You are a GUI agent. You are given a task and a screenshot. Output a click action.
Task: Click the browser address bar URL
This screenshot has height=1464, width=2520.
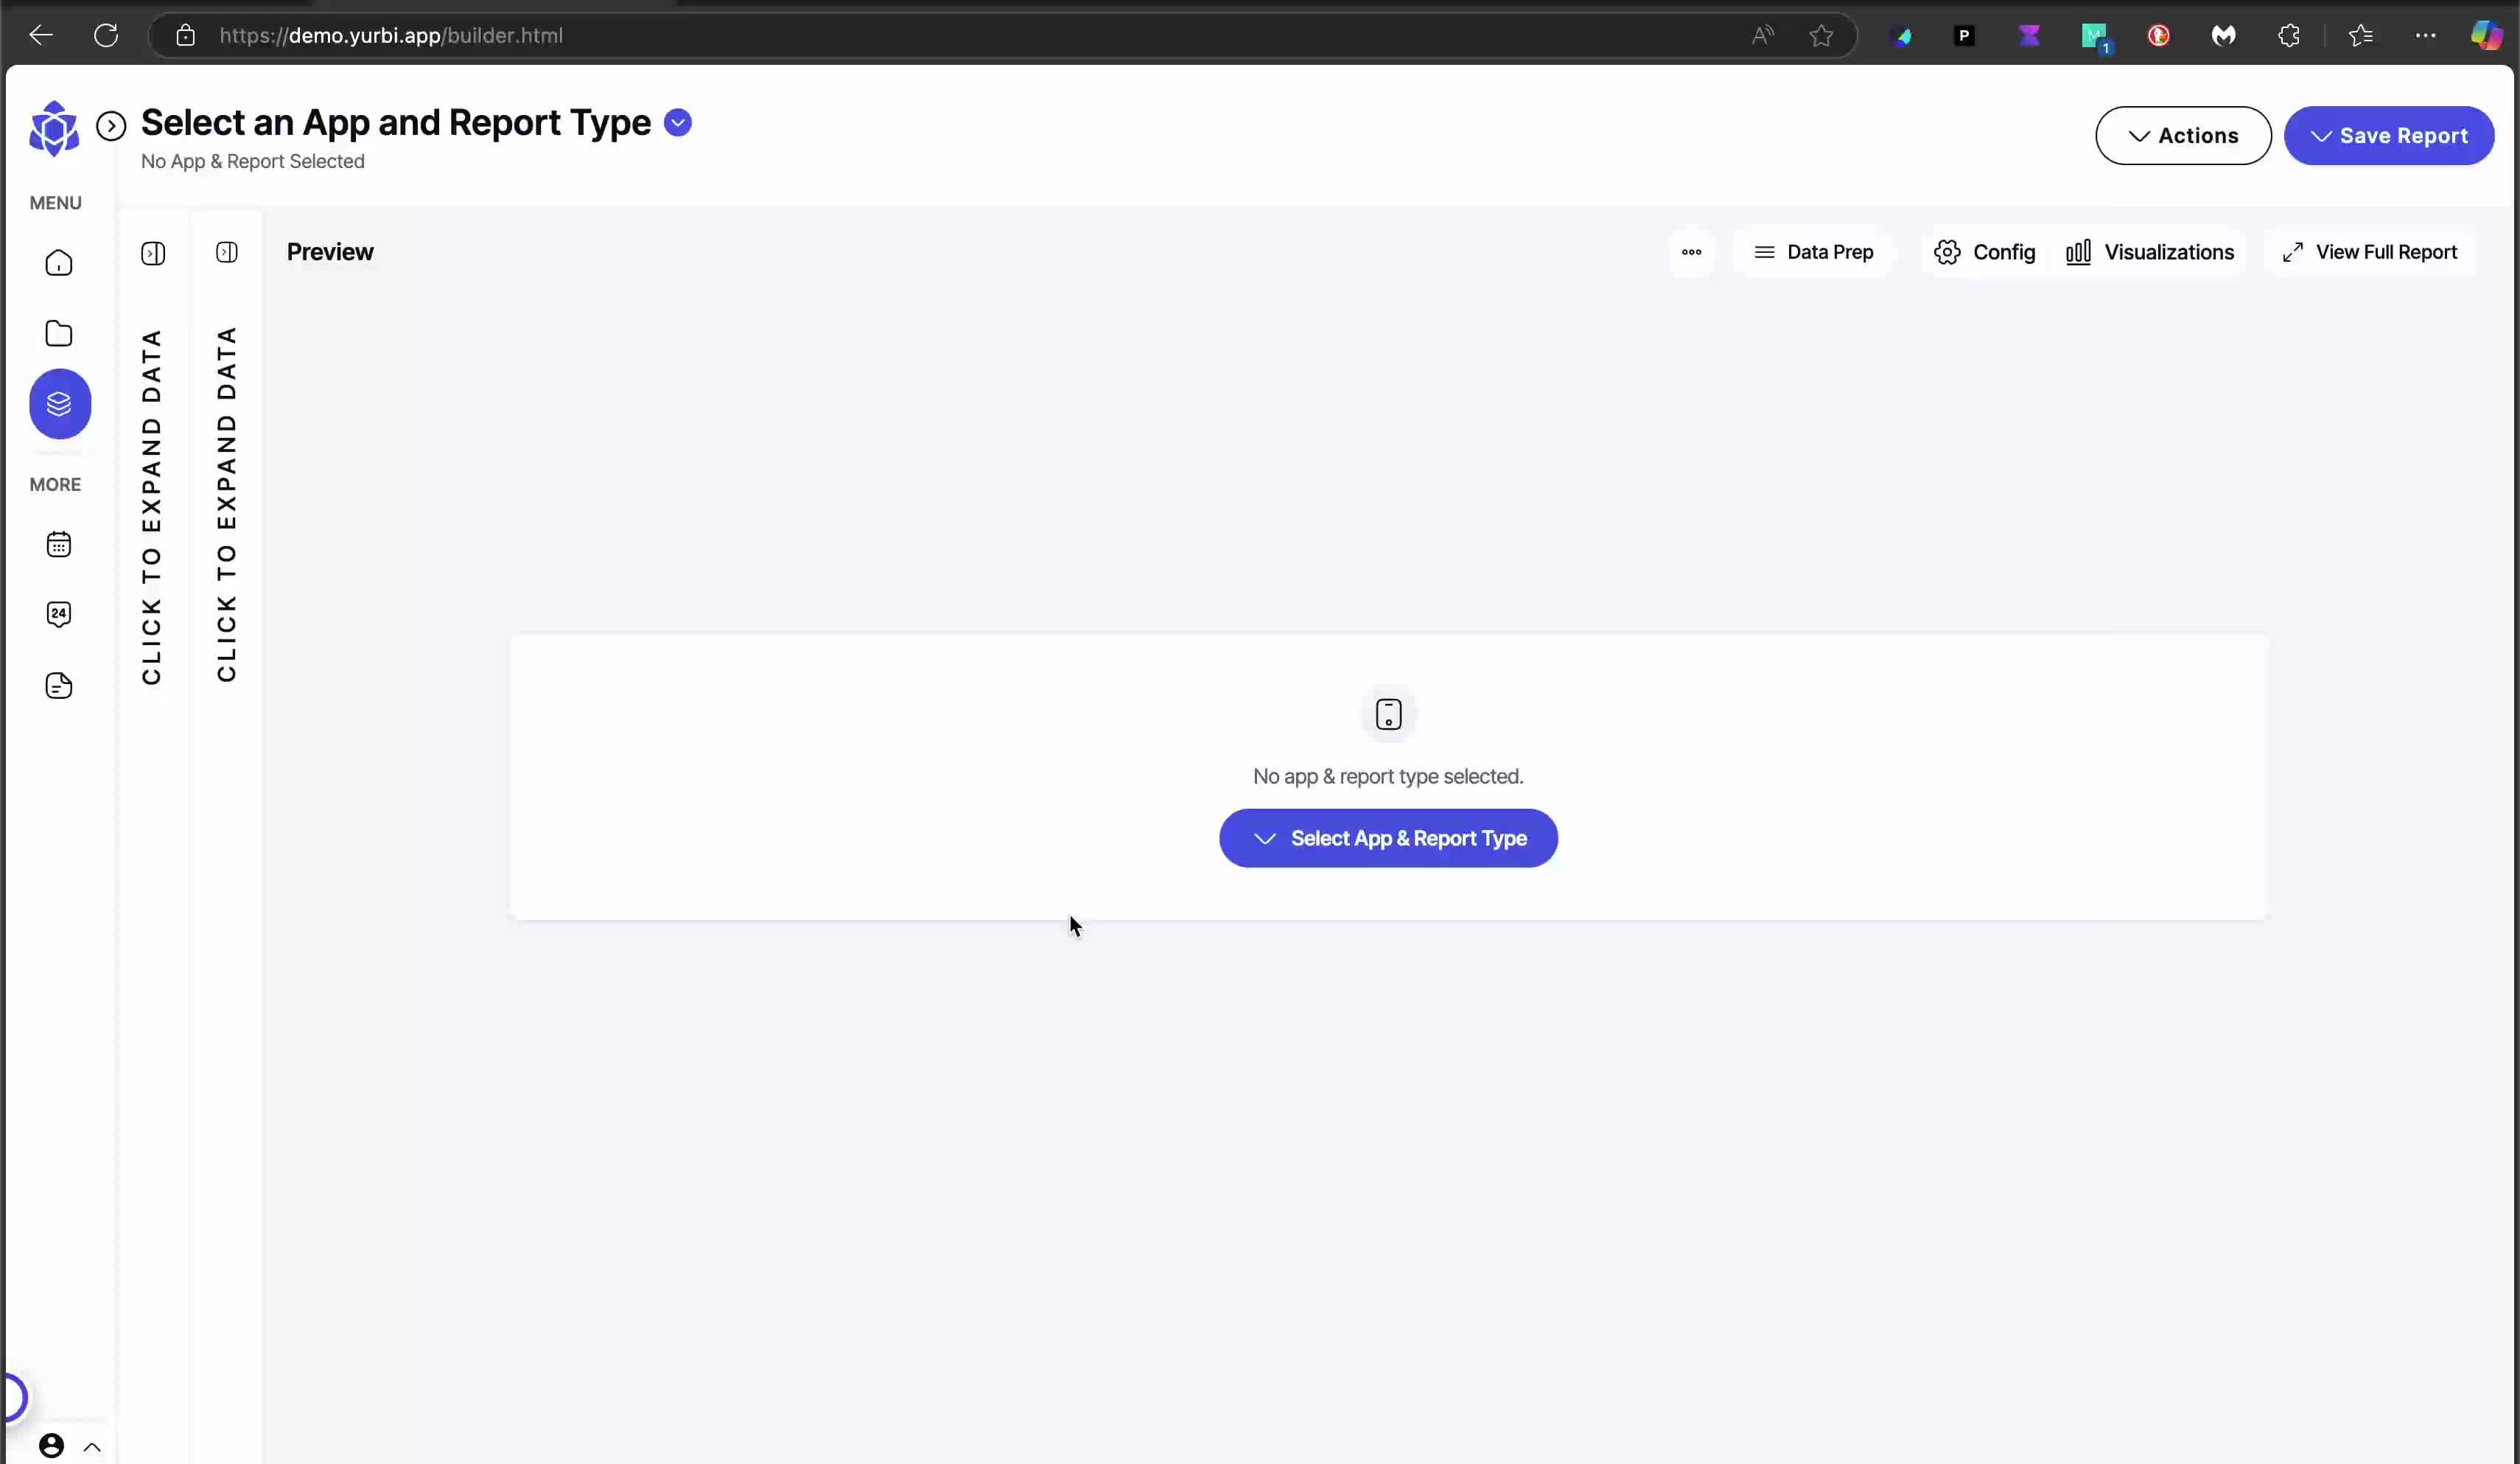[x=390, y=36]
